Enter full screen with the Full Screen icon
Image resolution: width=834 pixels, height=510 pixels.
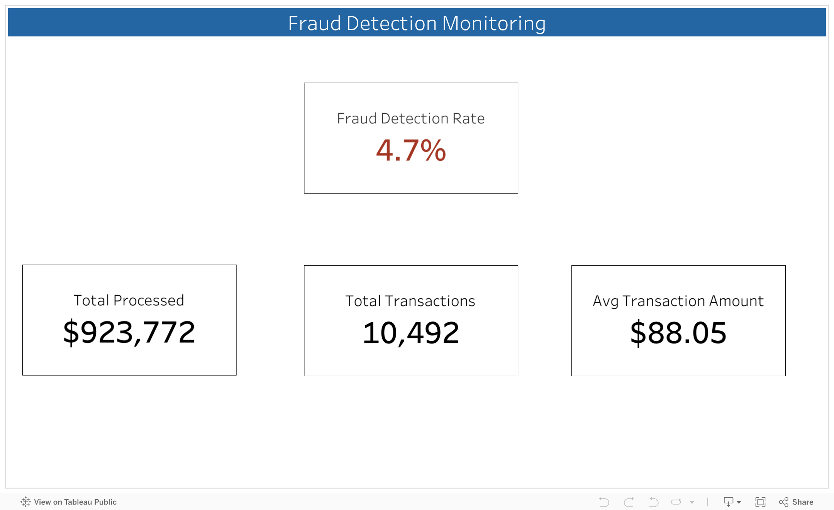pos(760,502)
